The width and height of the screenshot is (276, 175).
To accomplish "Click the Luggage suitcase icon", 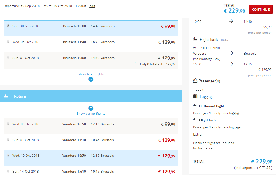I will click(x=195, y=96).
